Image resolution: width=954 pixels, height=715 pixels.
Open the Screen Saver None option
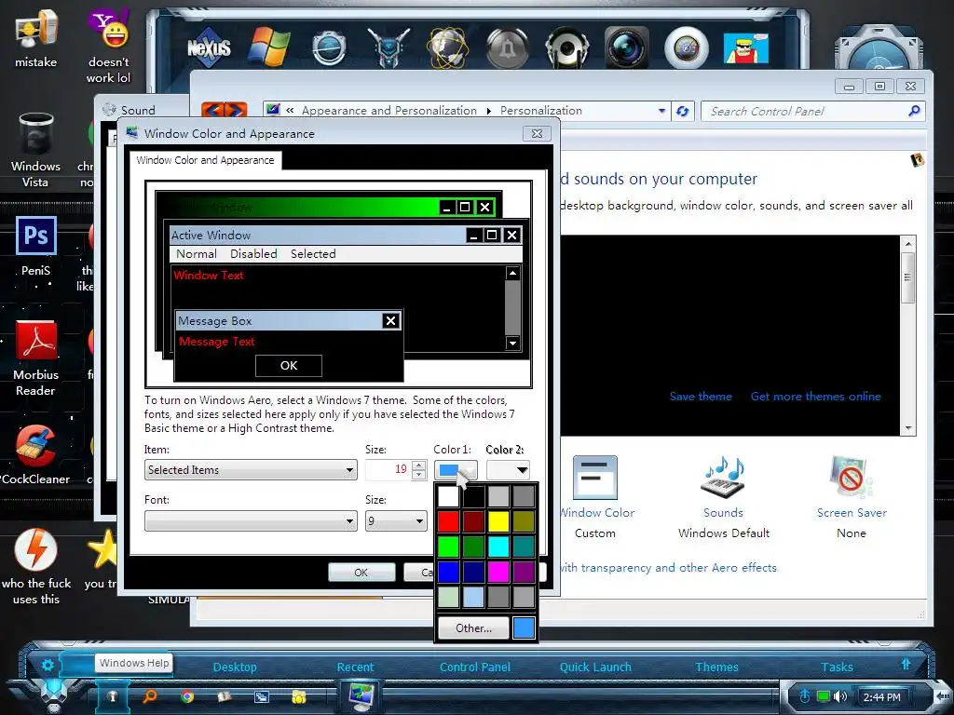tap(852, 497)
